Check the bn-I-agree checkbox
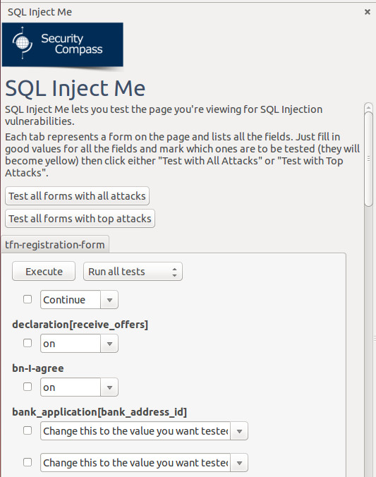This screenshot has height=477, width=376. pyautogui.click(x=28, y=387)
